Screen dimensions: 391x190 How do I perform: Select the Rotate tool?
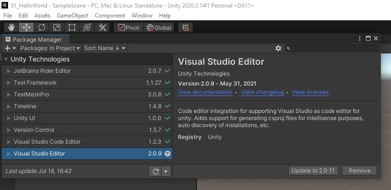tap(41, 27)
